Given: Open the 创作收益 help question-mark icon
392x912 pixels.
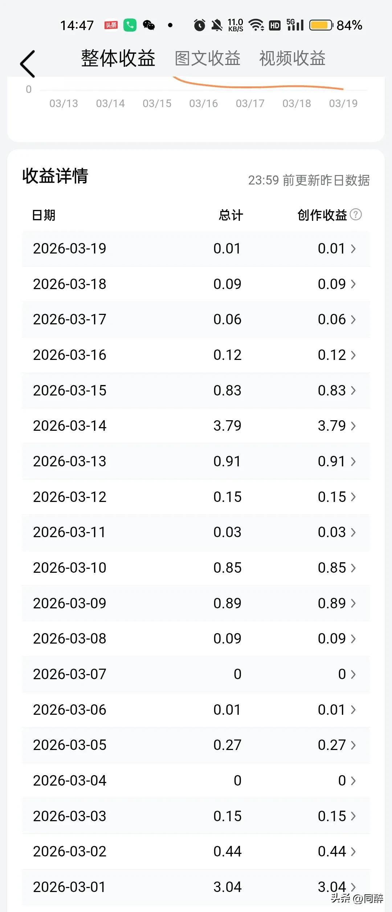Looking at the screenshot, I should [356, 215].
